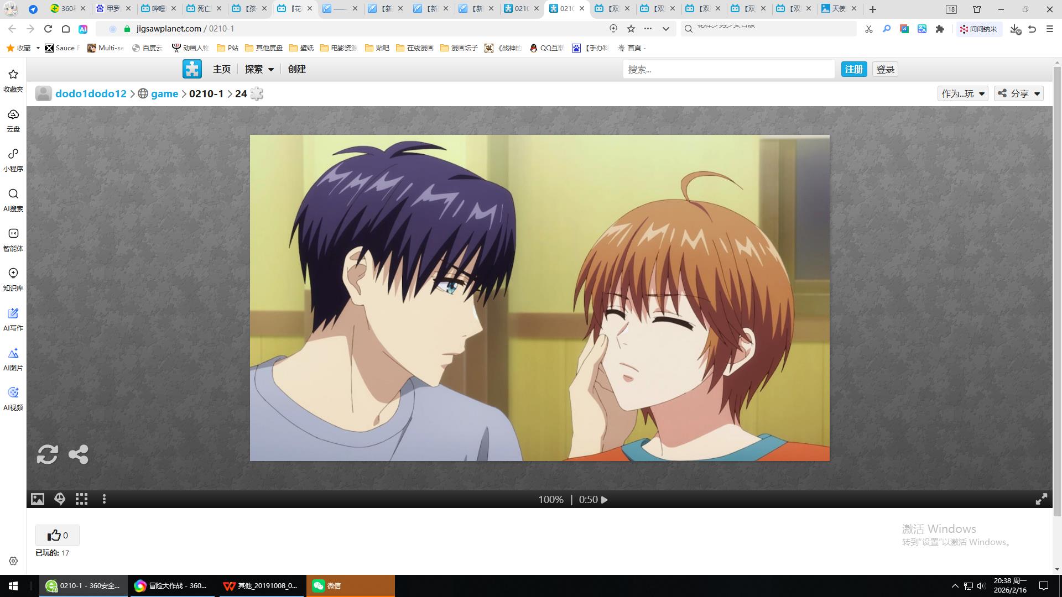Click the share icon over the puzzle
Image resolution: width=1062 pixels, height=597 pixels.
tap(78, 454)
